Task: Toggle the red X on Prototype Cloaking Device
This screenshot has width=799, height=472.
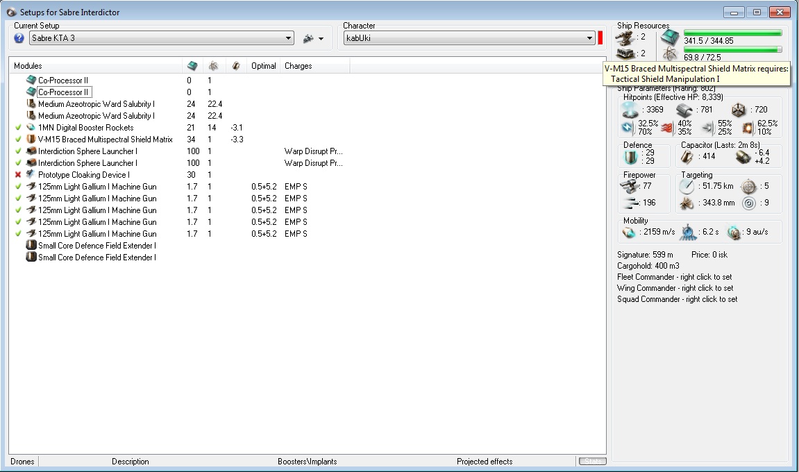Action: (x=18, y=174)
